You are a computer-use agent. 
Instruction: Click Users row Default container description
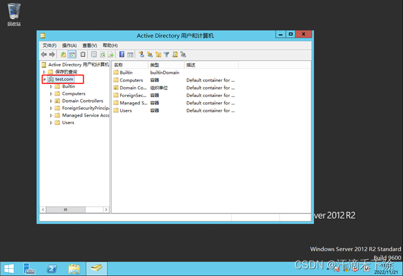coord(211,111)
